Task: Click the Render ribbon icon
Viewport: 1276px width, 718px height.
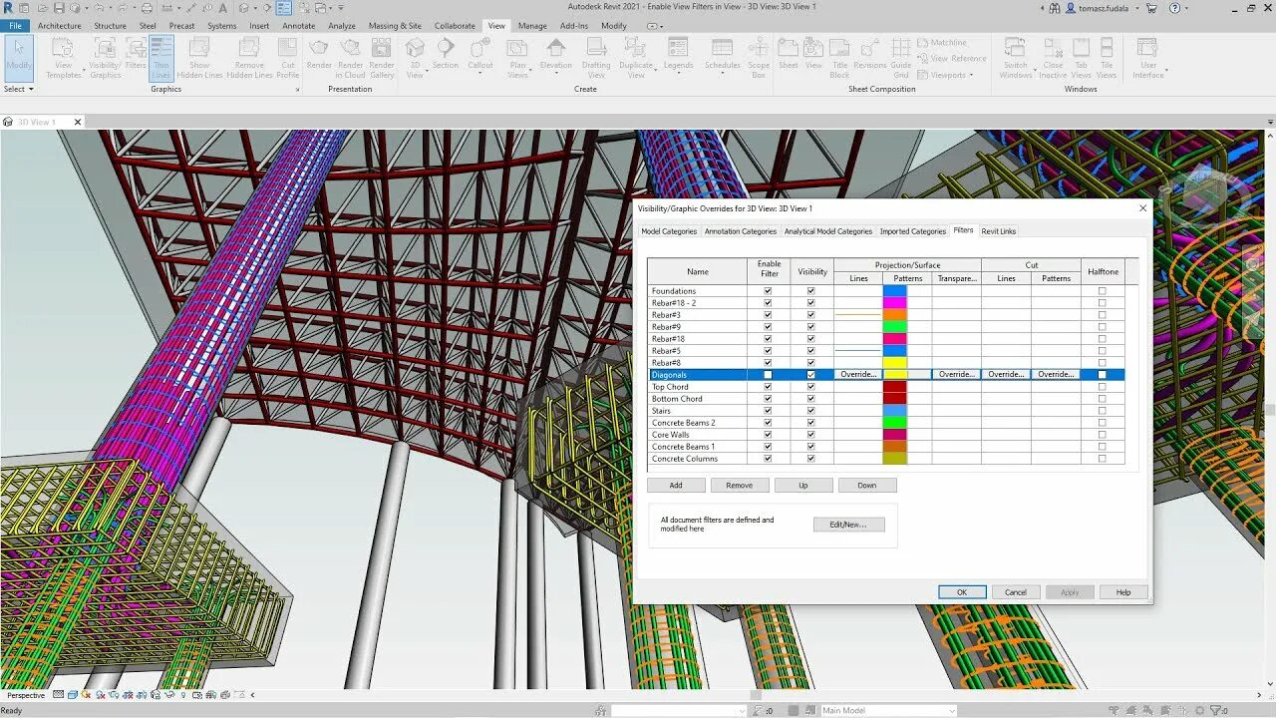Action: click(319, 54)
